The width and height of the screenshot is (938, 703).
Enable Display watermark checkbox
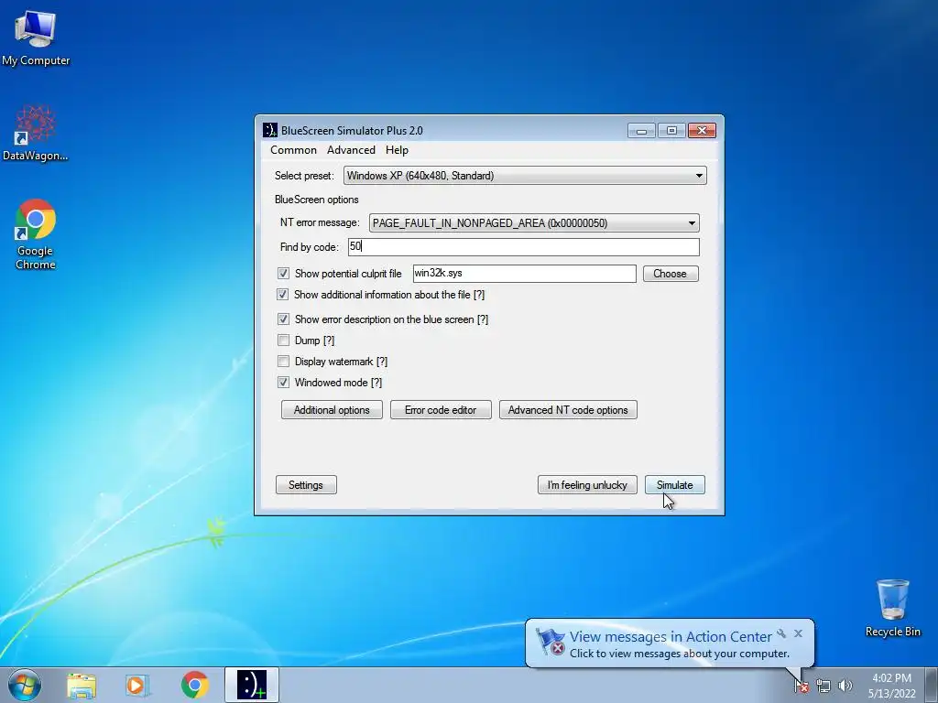pos(283,361)
